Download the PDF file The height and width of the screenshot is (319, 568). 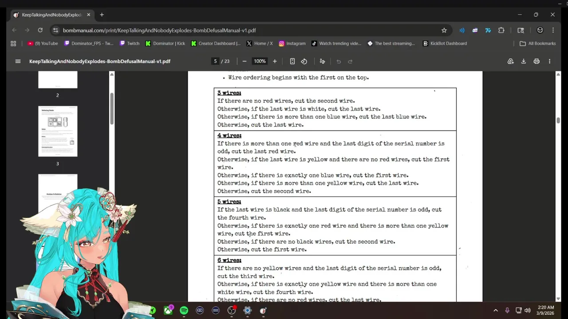click(524, 61)
